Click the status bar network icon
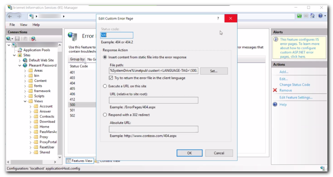 tap(323, 168)
